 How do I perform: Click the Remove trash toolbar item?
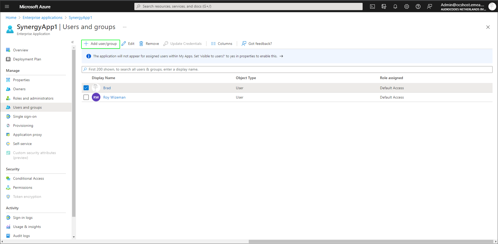[149, 44]
